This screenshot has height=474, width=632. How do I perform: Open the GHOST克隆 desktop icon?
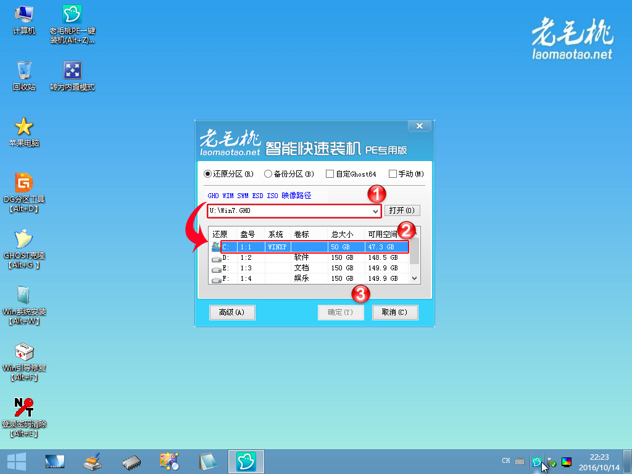(x=24, y=239)
